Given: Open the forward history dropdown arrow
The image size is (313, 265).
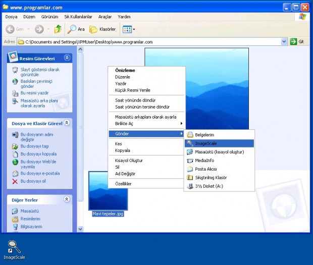Looking at the screenshot, I should pos(48,29).
